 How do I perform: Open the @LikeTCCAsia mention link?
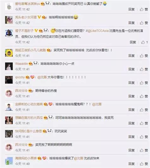[98, 31]
